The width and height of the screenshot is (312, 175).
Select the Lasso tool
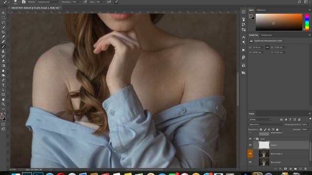click(x=3, y=22)
